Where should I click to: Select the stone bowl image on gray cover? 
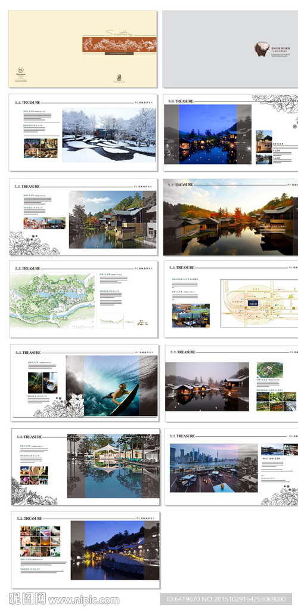pos(262,49)
